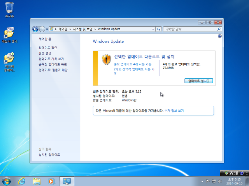Select 시스템 및 보안 breadcrumb
Image resolution: width=249 pixels, height=186 pixels.
click(82, 29)
